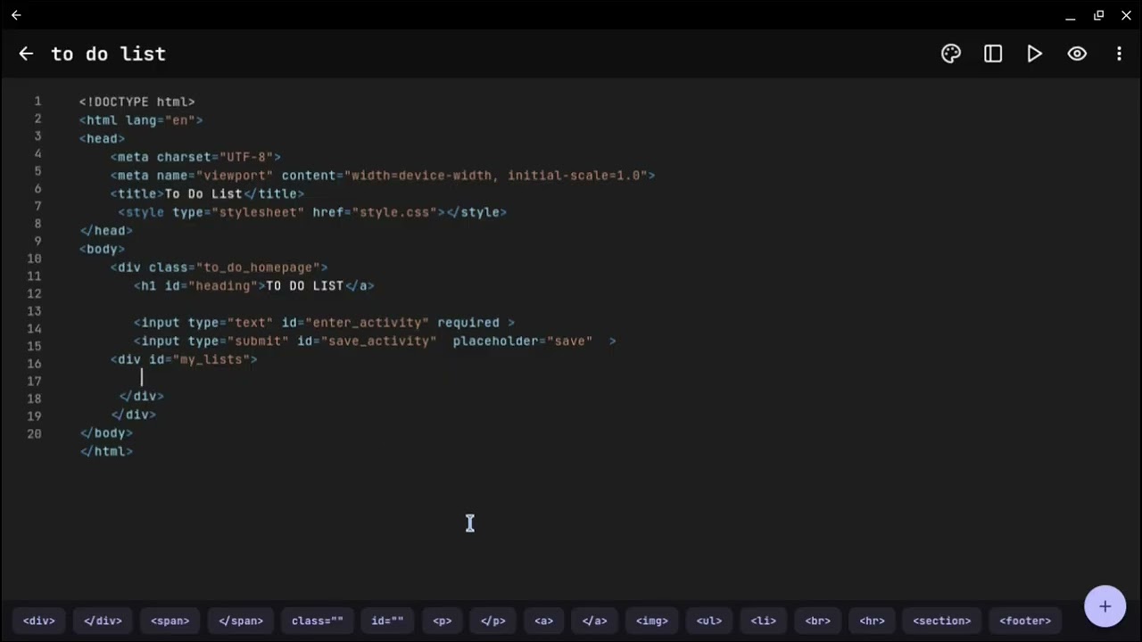Insert <ul> tag snippet

[x=709, y=621]
